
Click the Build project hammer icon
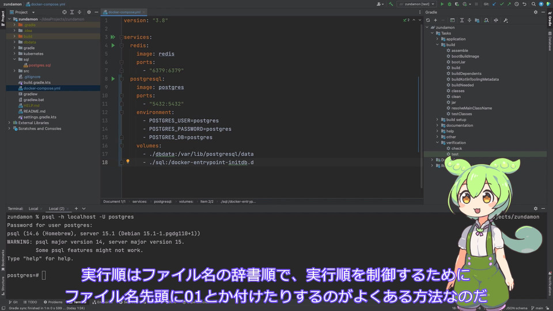[391, 4]
